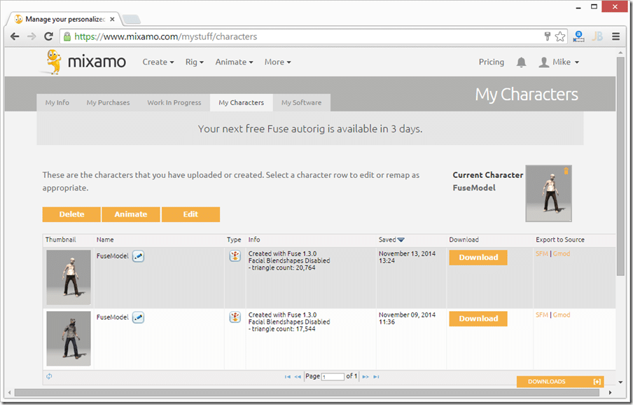Go back to the previous page
This screenshot has width=633, height=405.
click(x=15, y=36)
